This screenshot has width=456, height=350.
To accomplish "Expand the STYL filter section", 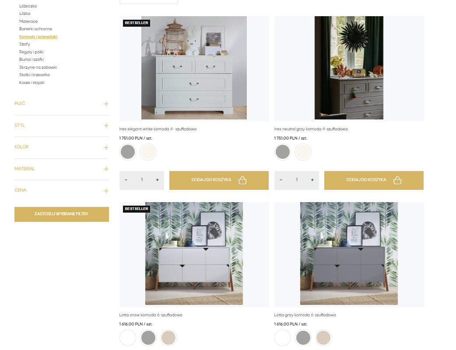I will pos(106,126).
